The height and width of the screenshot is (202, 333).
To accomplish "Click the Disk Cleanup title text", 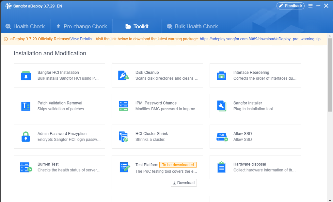I will pyautogui.click(x=147, y=72).
